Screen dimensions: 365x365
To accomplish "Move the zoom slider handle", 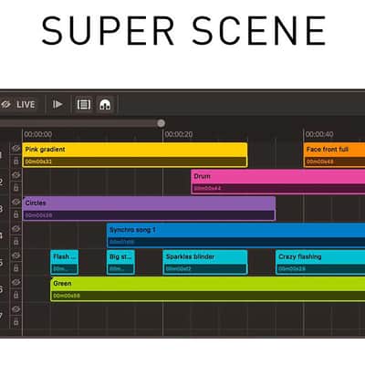I will point(161,123).
